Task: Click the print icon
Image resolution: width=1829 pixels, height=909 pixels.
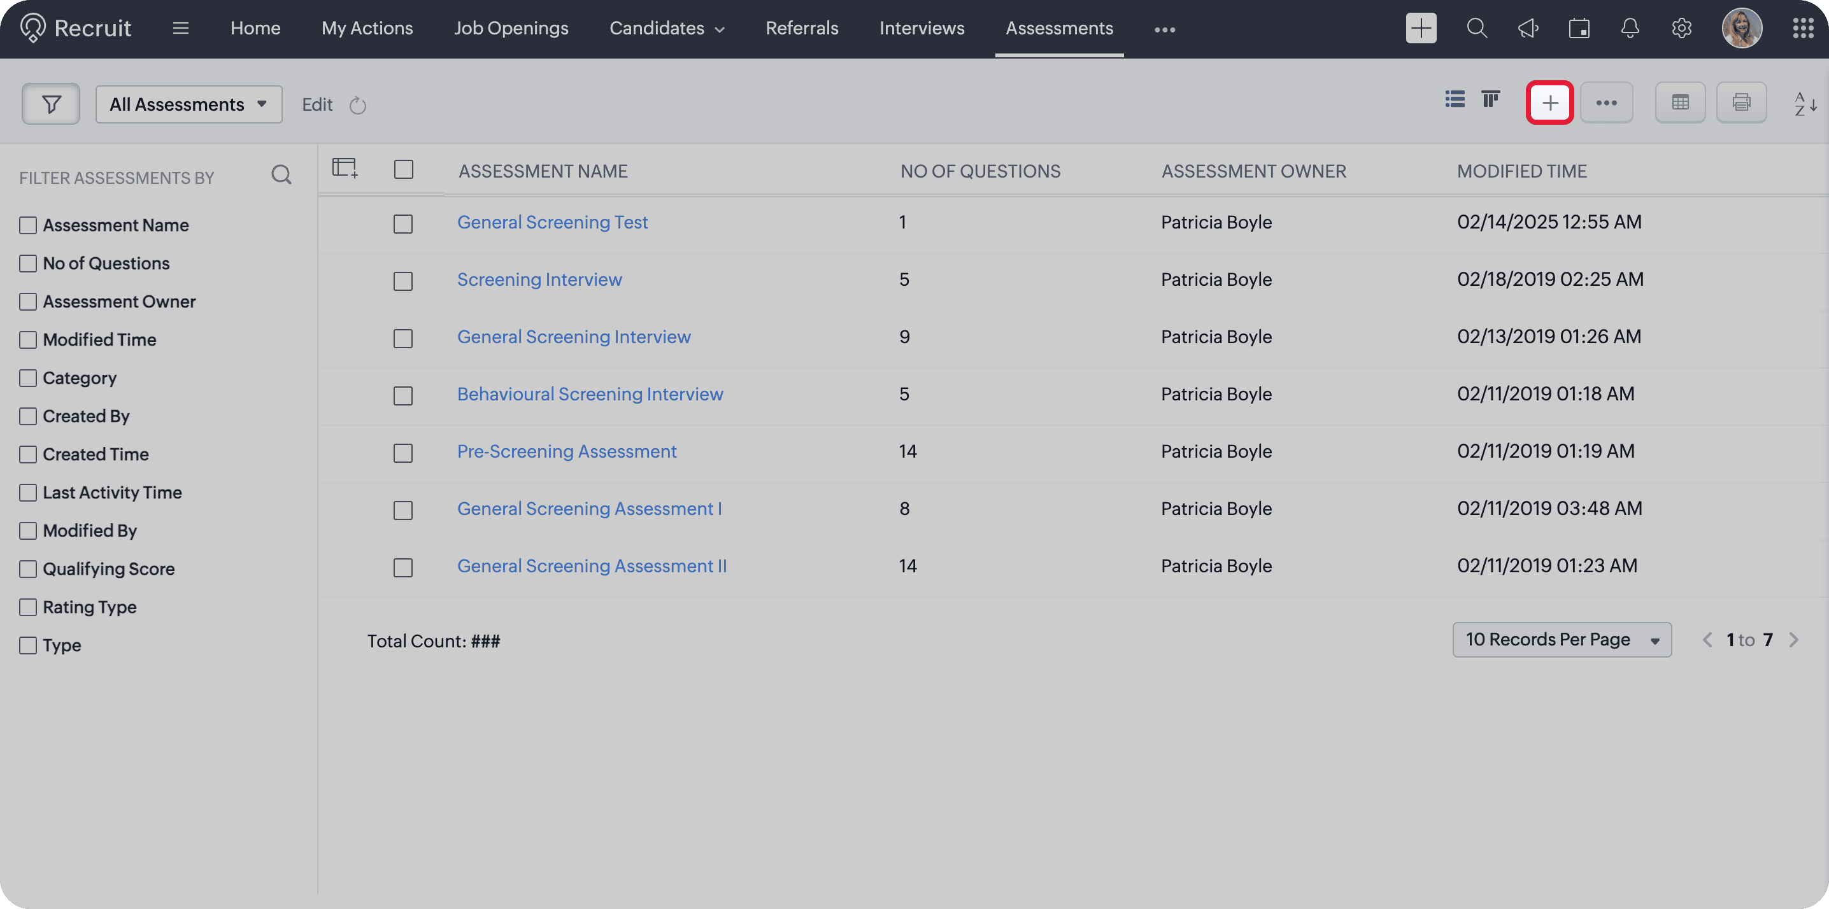Action: click(1741, 104)
